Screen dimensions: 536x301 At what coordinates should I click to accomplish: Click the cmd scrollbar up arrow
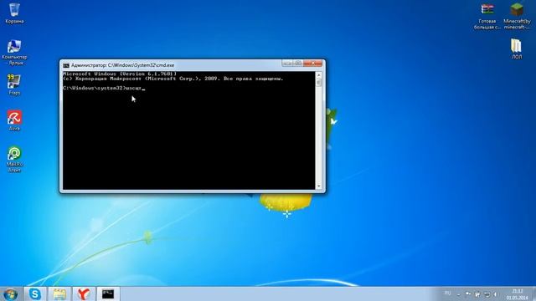click(x=318, y=75)
